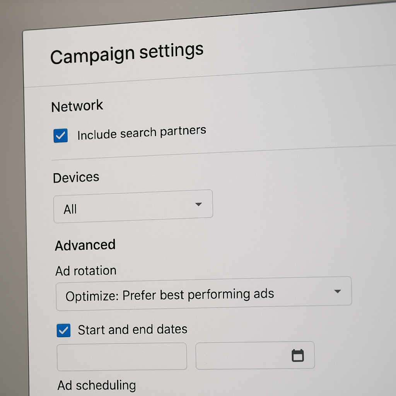Click the 'Optimize: Prefer best performing ads' text
Screen dimensions: 396x396
point(170,295)
